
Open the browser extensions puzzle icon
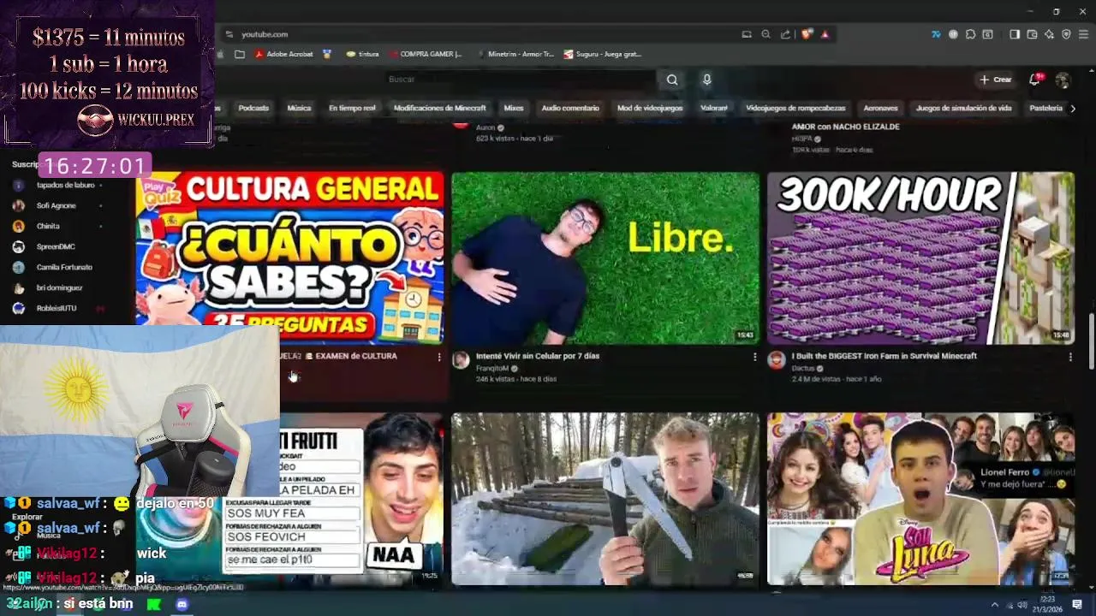[970, 34]
